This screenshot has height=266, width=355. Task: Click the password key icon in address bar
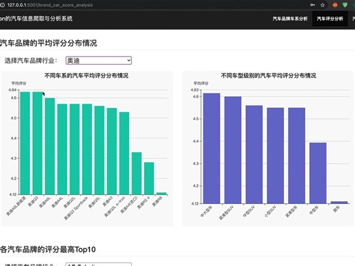313,5
